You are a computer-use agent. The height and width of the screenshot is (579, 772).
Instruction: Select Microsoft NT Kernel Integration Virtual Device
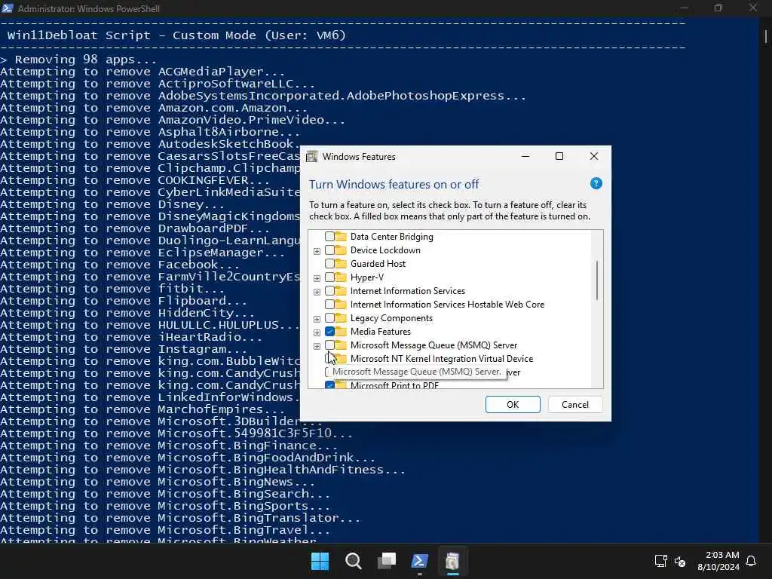coord(442,358)
